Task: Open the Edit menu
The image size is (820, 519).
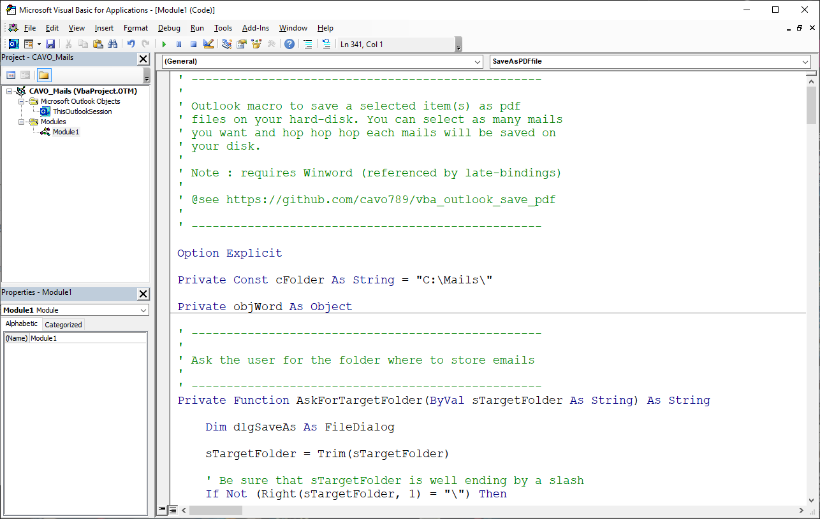Action: pyautogui.click(x=52, y=28)
